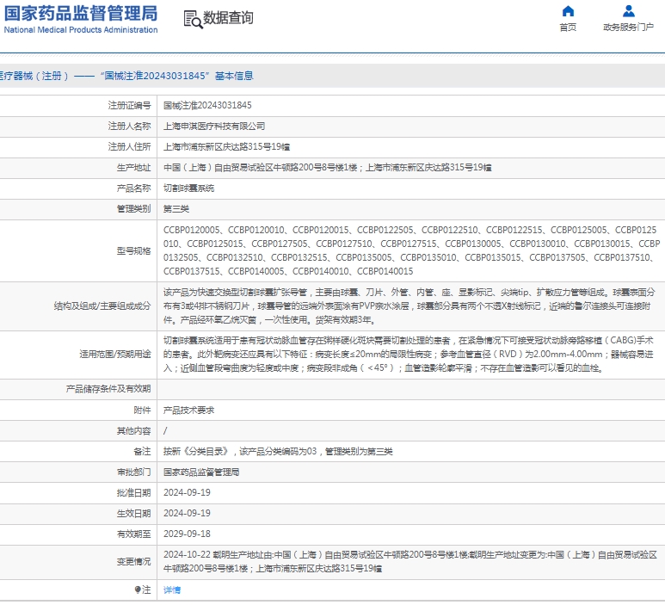Click the 型号规格 row label
Image resolution: width=665 pixels, height=605 pixels.
tap(133, 250)
